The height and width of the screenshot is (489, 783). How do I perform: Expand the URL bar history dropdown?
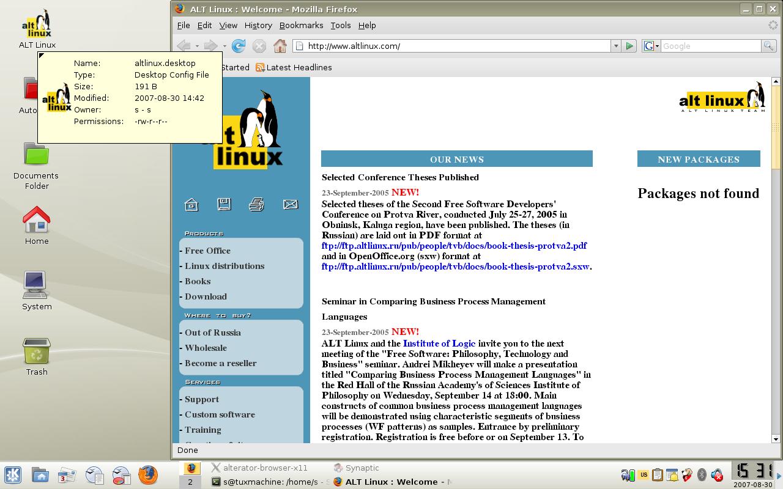coord(615,46)
